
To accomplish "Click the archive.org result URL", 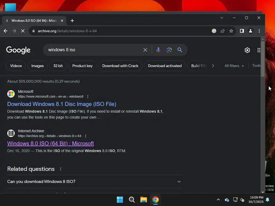I will tap(50, 136).
